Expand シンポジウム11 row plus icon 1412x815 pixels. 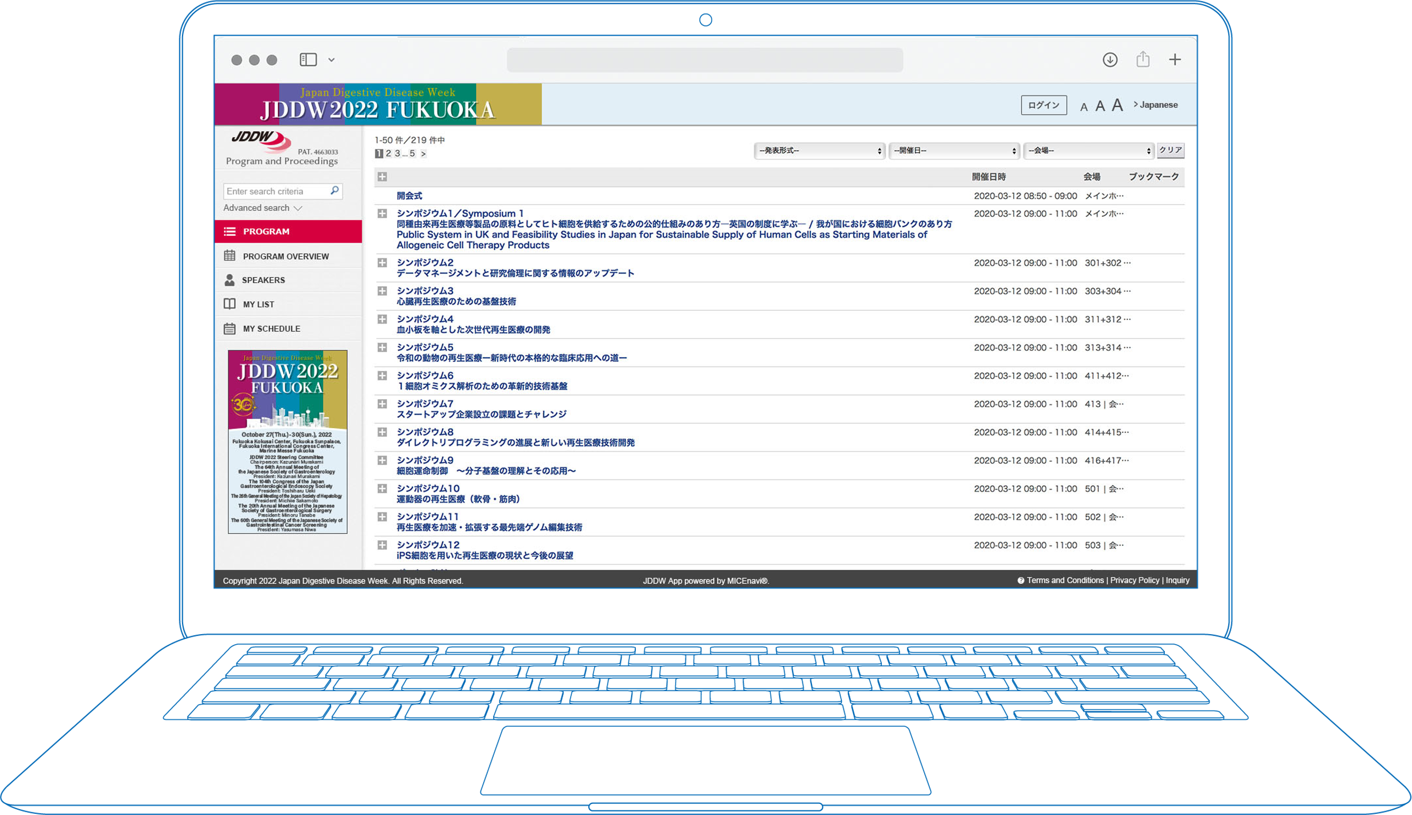point(382,517)
